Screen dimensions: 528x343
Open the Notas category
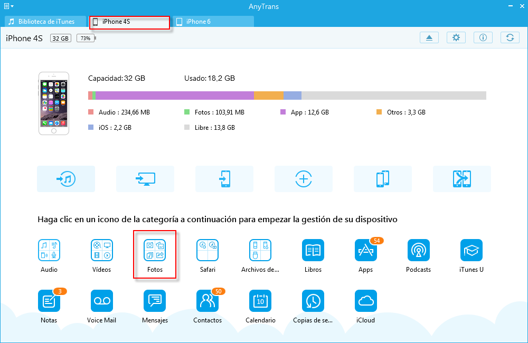49,301
